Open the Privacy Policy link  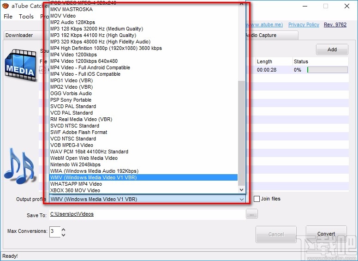tap(304, 24)
